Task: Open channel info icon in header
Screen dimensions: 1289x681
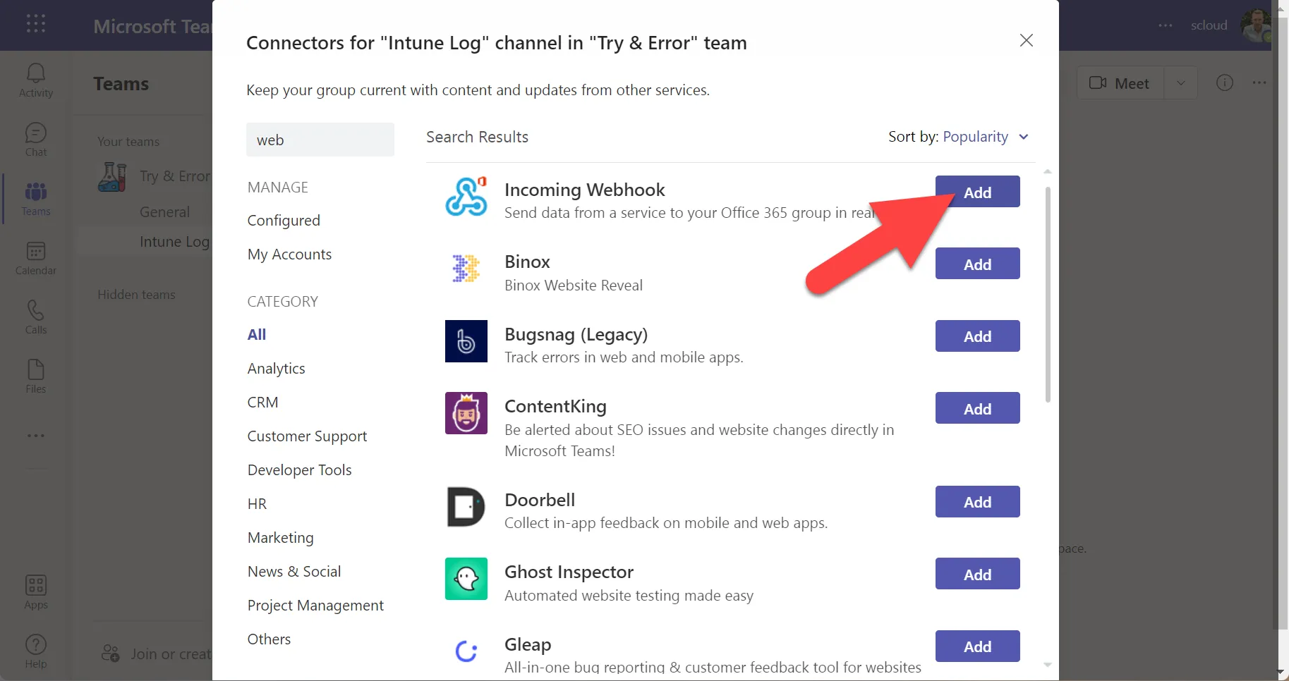Action: (1225, 83)
